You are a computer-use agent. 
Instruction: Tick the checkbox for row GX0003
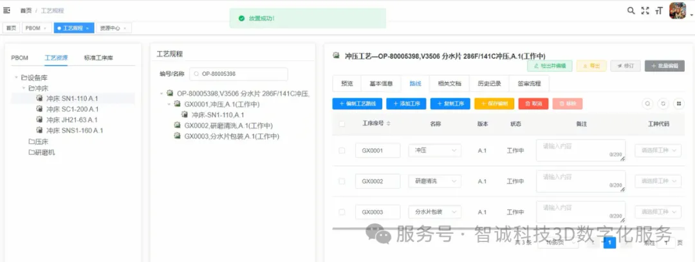pos(342,212)
